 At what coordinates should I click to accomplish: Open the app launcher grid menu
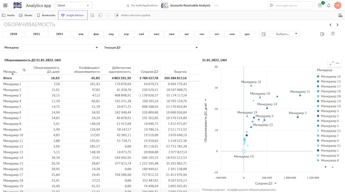[5, 5]
